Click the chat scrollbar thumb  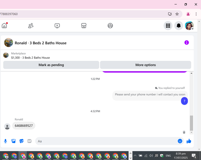pyautogui.click(x=191, y=123)
